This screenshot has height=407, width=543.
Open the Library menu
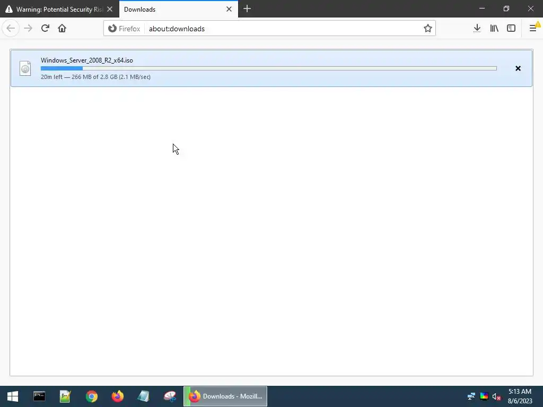pyautogui.click(x=494, y=29)
